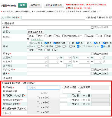Uncheck the 課長代理 checkbox
Image resolution: width=112 pixels, height=118 pixels.
(x=55, y=43)
